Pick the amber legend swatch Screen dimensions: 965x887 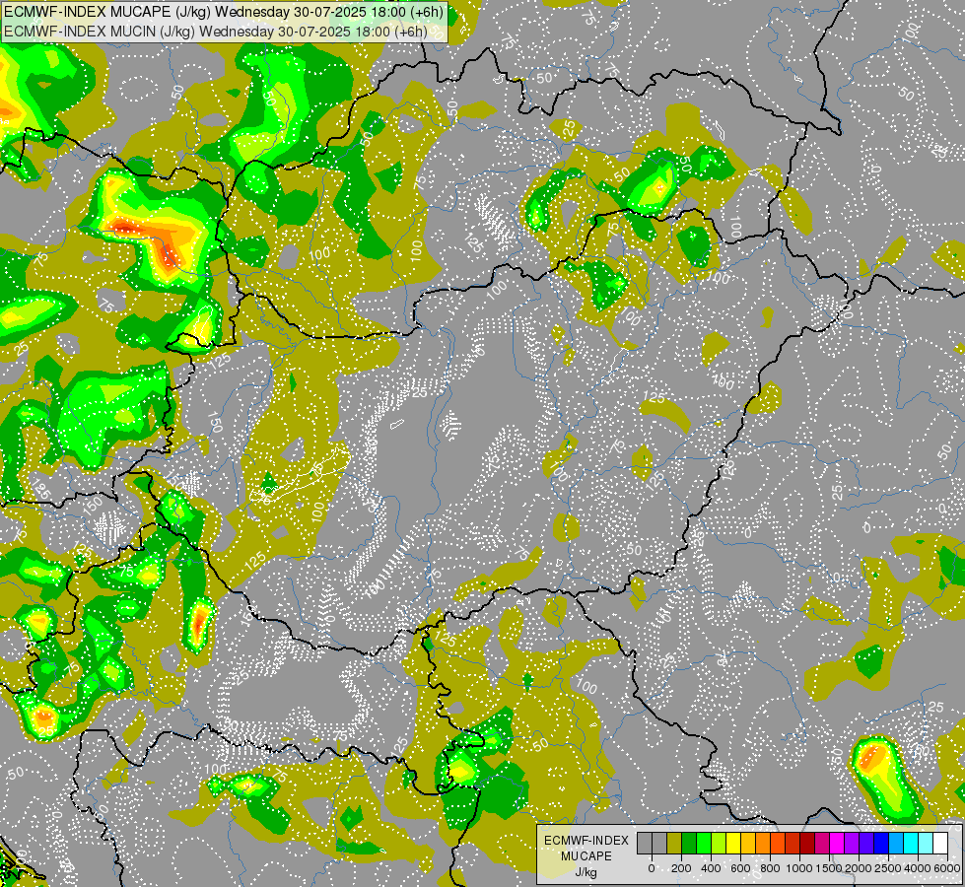click(749, 843)
